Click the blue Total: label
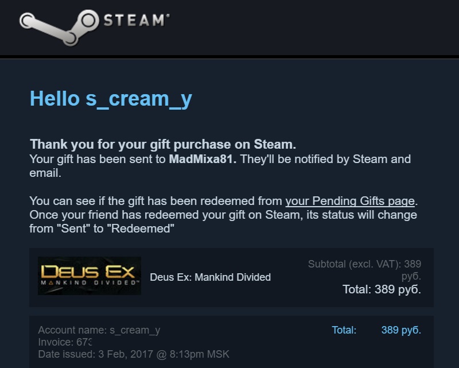The image size is (459, 368). click(344, 330)
